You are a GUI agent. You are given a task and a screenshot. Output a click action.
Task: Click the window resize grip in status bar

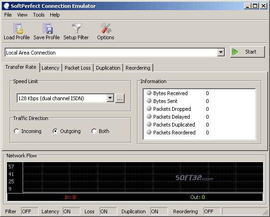(265, 212)
